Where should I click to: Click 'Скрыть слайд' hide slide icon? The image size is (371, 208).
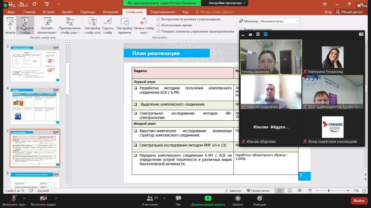[108, 22]
